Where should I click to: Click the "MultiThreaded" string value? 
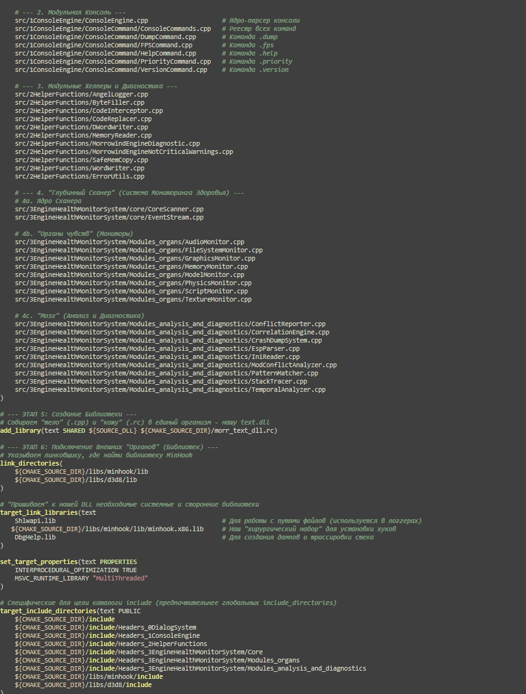120,578
